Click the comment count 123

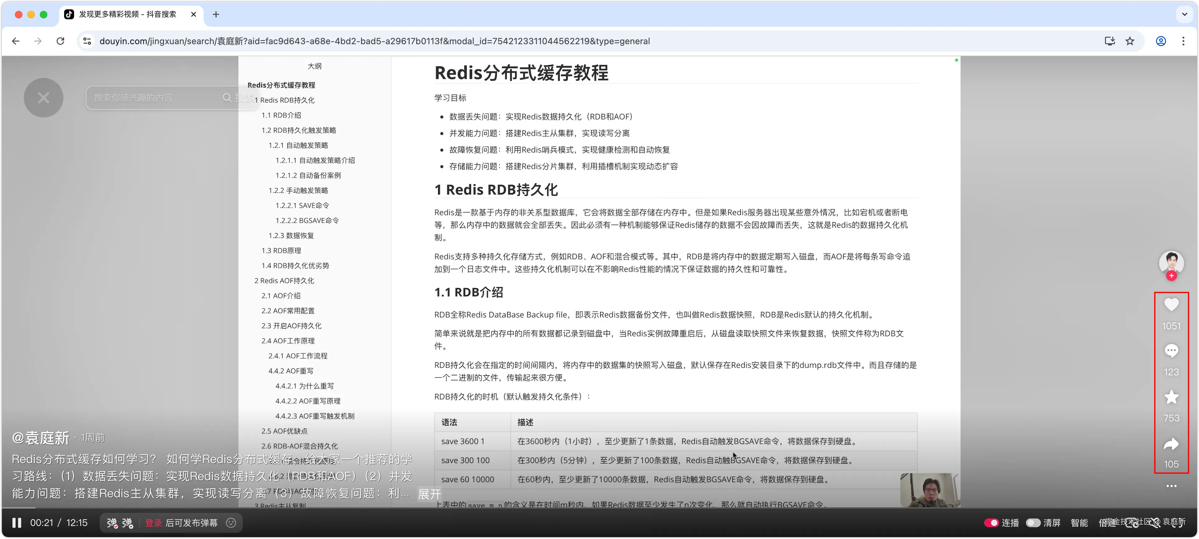pos(1171,372)
